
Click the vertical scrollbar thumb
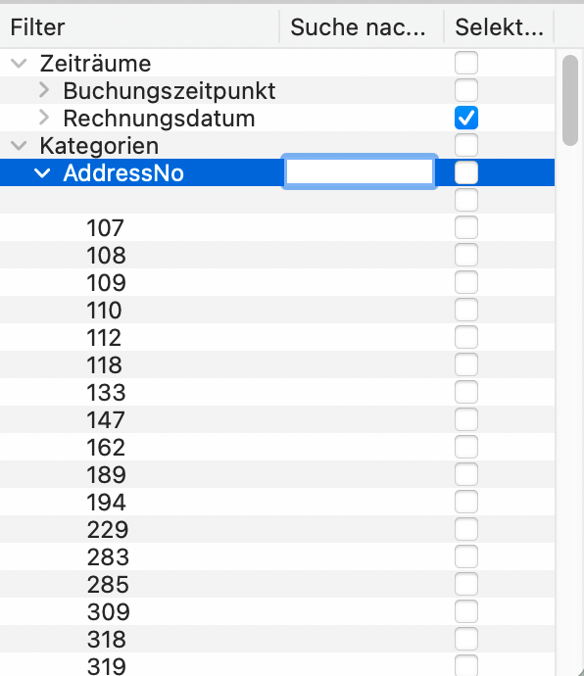coord(570,100)
